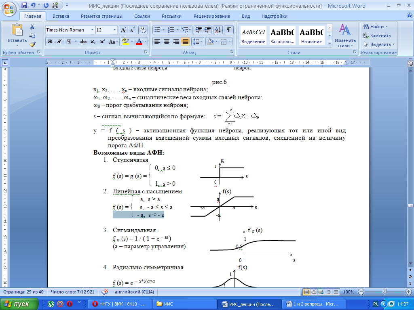Align text to the left
Screen dimensions: 414x310
157,42
